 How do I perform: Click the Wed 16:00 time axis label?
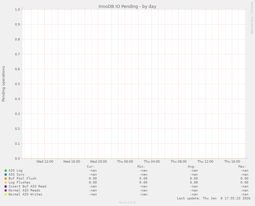click(71, 162)
